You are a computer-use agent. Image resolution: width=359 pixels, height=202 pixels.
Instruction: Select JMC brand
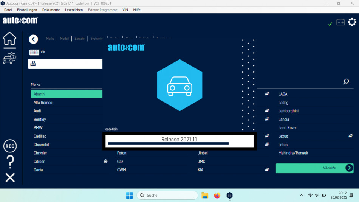[201, 162]
